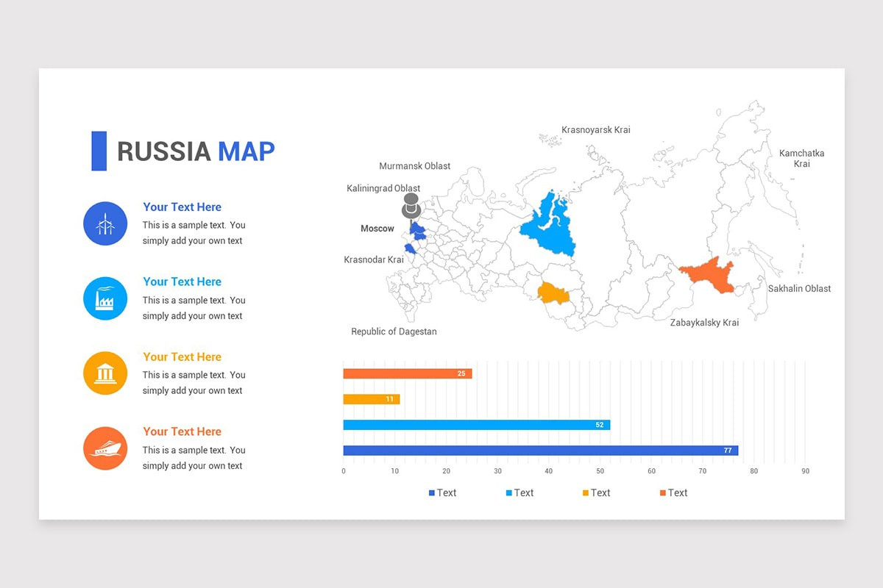
Task: Click the Sakhalin Oblast label
Action: (x=799, y=289)
